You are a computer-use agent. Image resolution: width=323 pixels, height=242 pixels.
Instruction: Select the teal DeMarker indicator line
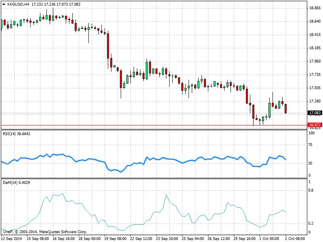click(143, 212)
